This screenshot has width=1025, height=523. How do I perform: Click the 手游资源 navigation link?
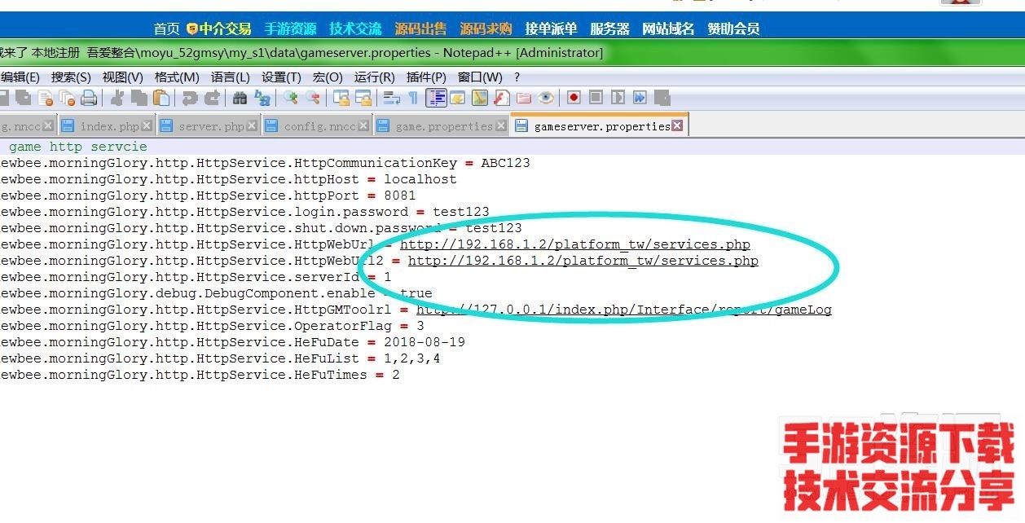pos(290,29)
